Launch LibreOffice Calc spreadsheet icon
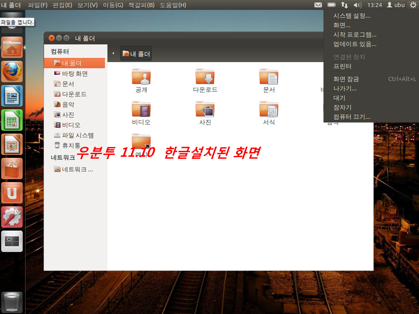The height and width of the screenshot is (314, 419). click(x=12, y=120)
